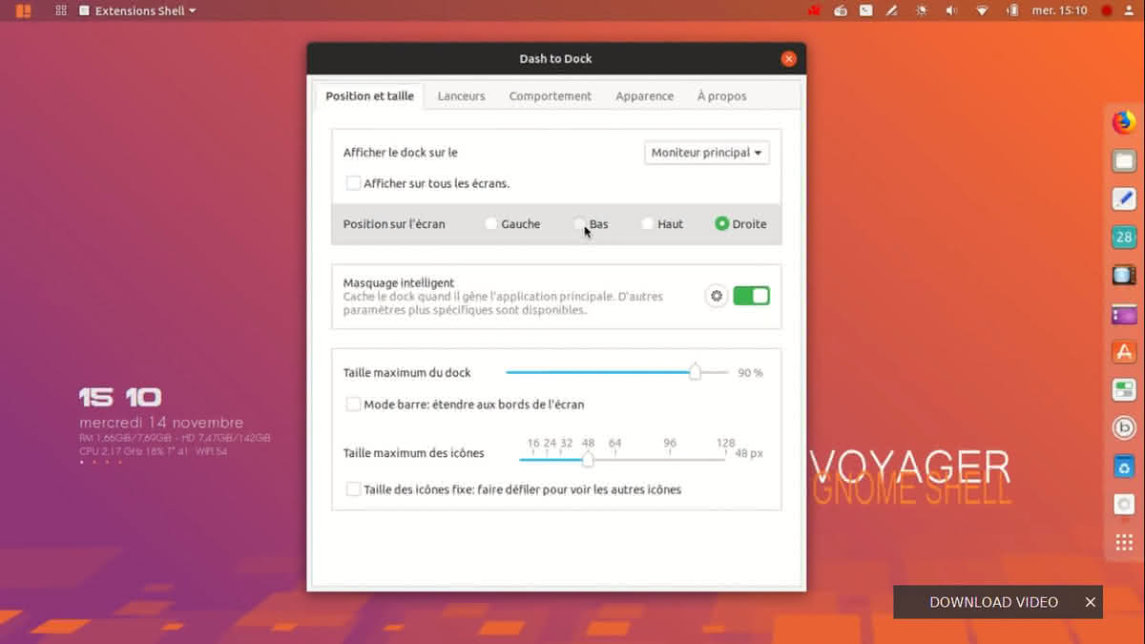Open the Calendar dock icon showing 28

pyautogui.click(x=1124, y=238)
